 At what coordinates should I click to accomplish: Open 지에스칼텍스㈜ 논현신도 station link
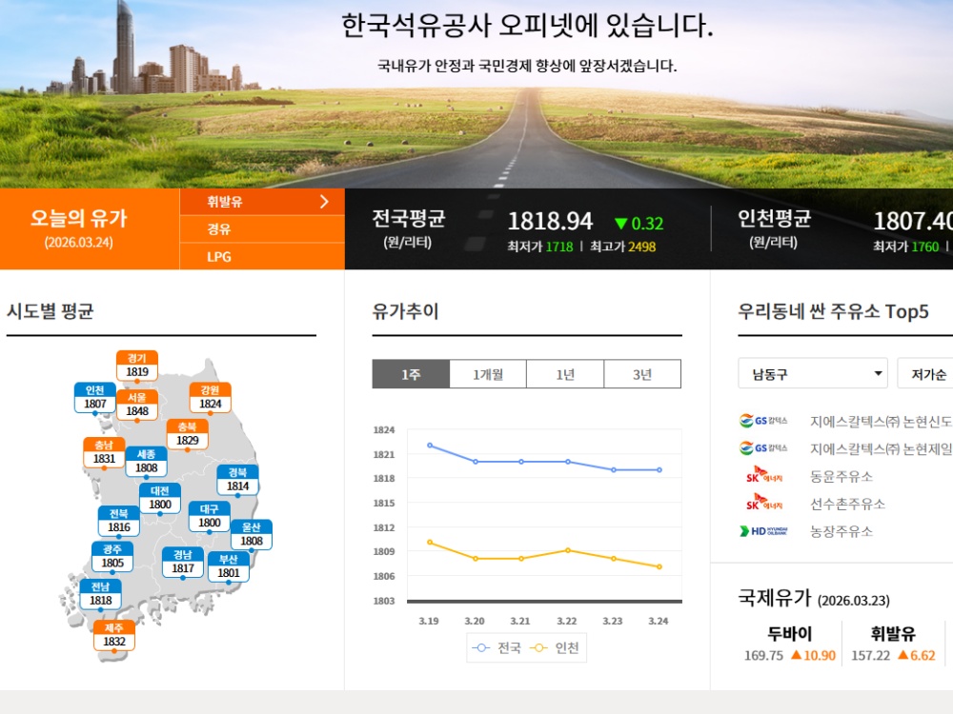(x=882, y=422)
